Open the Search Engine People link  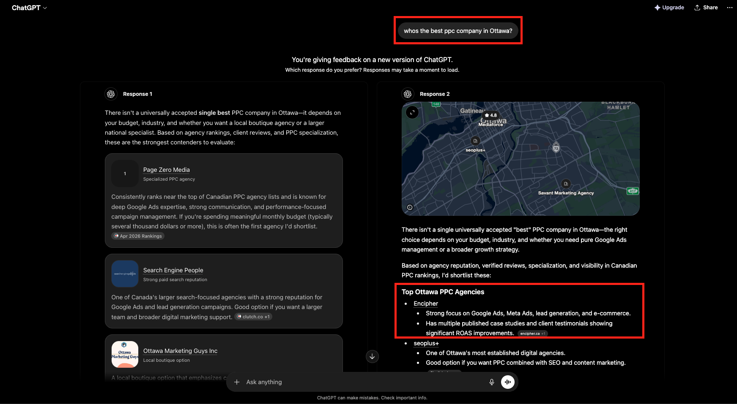(x=173, y=270)
